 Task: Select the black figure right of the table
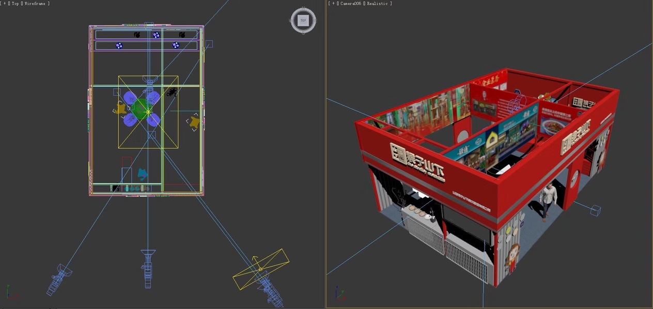click(172, 93)
